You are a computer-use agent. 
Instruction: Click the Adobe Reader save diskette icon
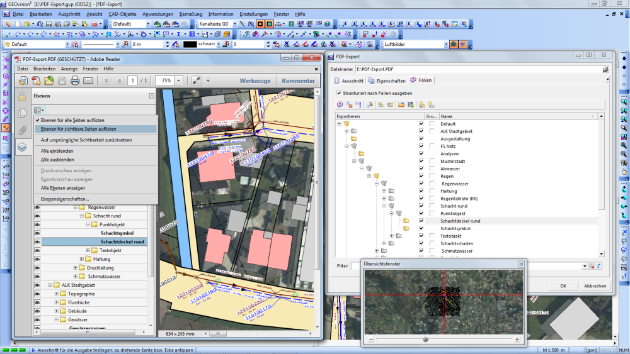62,80
